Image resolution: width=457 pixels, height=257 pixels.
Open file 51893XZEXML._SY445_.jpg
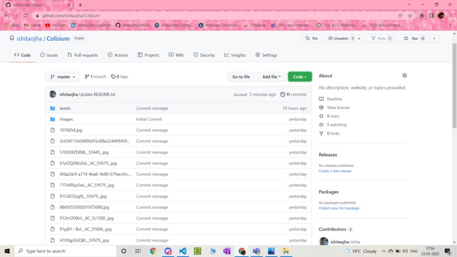[x=84, y=152]
